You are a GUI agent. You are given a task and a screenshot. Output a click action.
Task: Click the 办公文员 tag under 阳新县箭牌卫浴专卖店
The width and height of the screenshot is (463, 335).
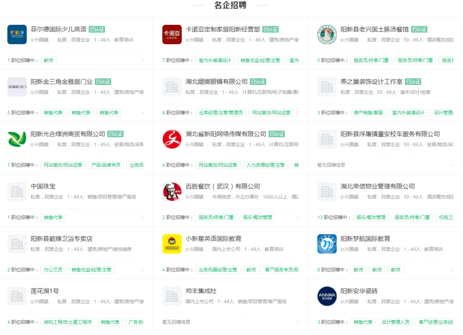tap(52, 270)
